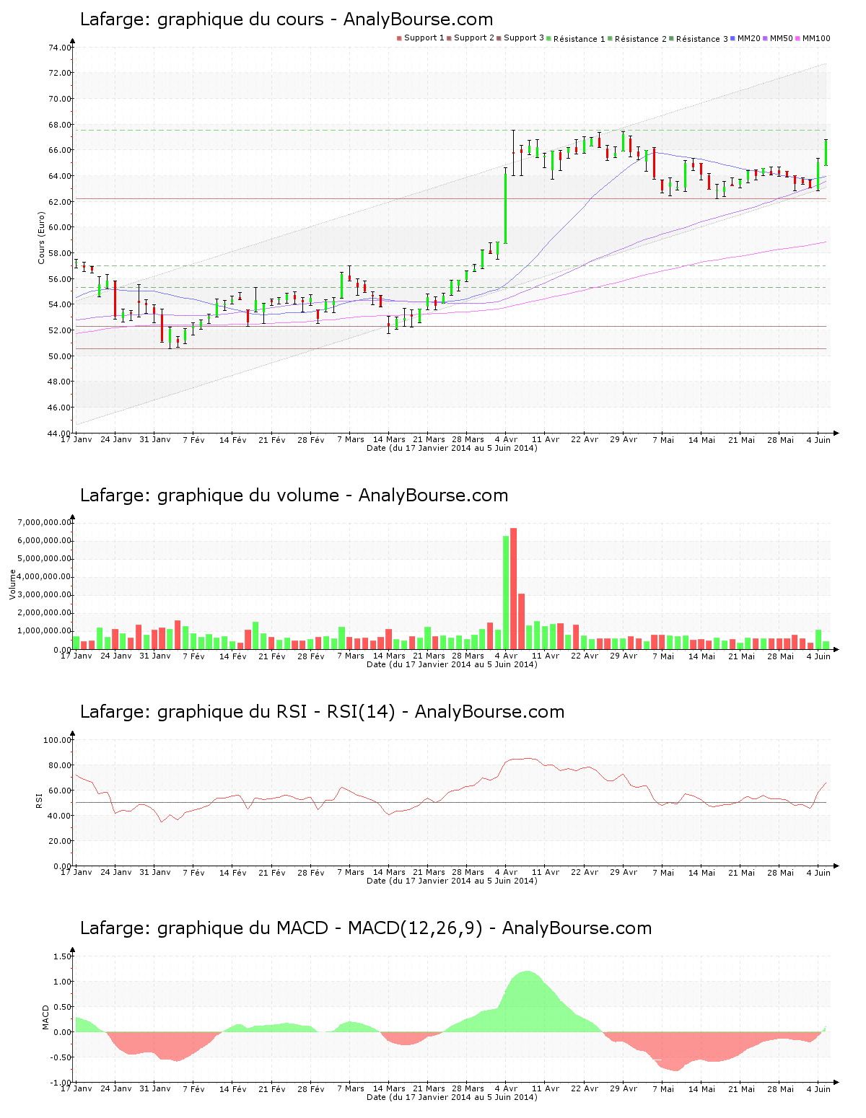866x1118 pixels.
Task: Click '29 Avr' date label under RSI chart
Action: coord(624,873)
